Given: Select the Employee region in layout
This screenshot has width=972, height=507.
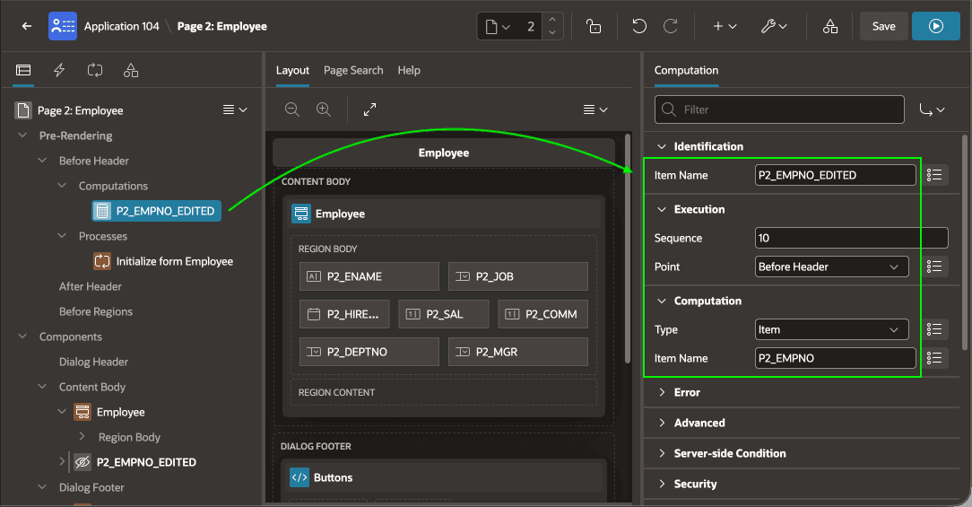Looking at the screenshot, I should [x=443, y=214].
